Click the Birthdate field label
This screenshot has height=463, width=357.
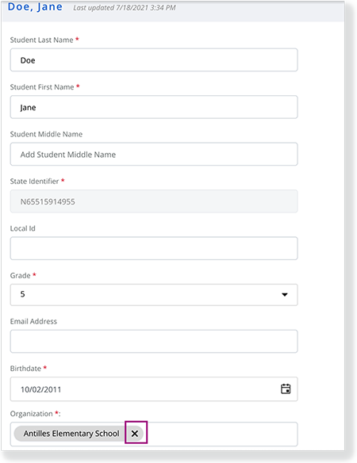click(25, 369)
